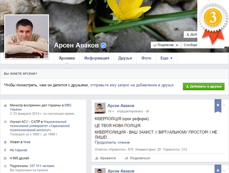Open the Харьков hometown link
This screenshot has width=229, height=173.
coord(21,150)
